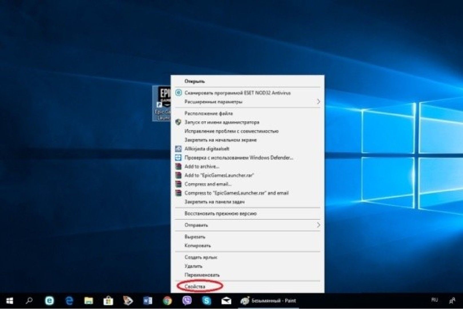The width and height of the screenshot is (463, 309).
Task: Click the RU language indicator
Action: point(435,300)
